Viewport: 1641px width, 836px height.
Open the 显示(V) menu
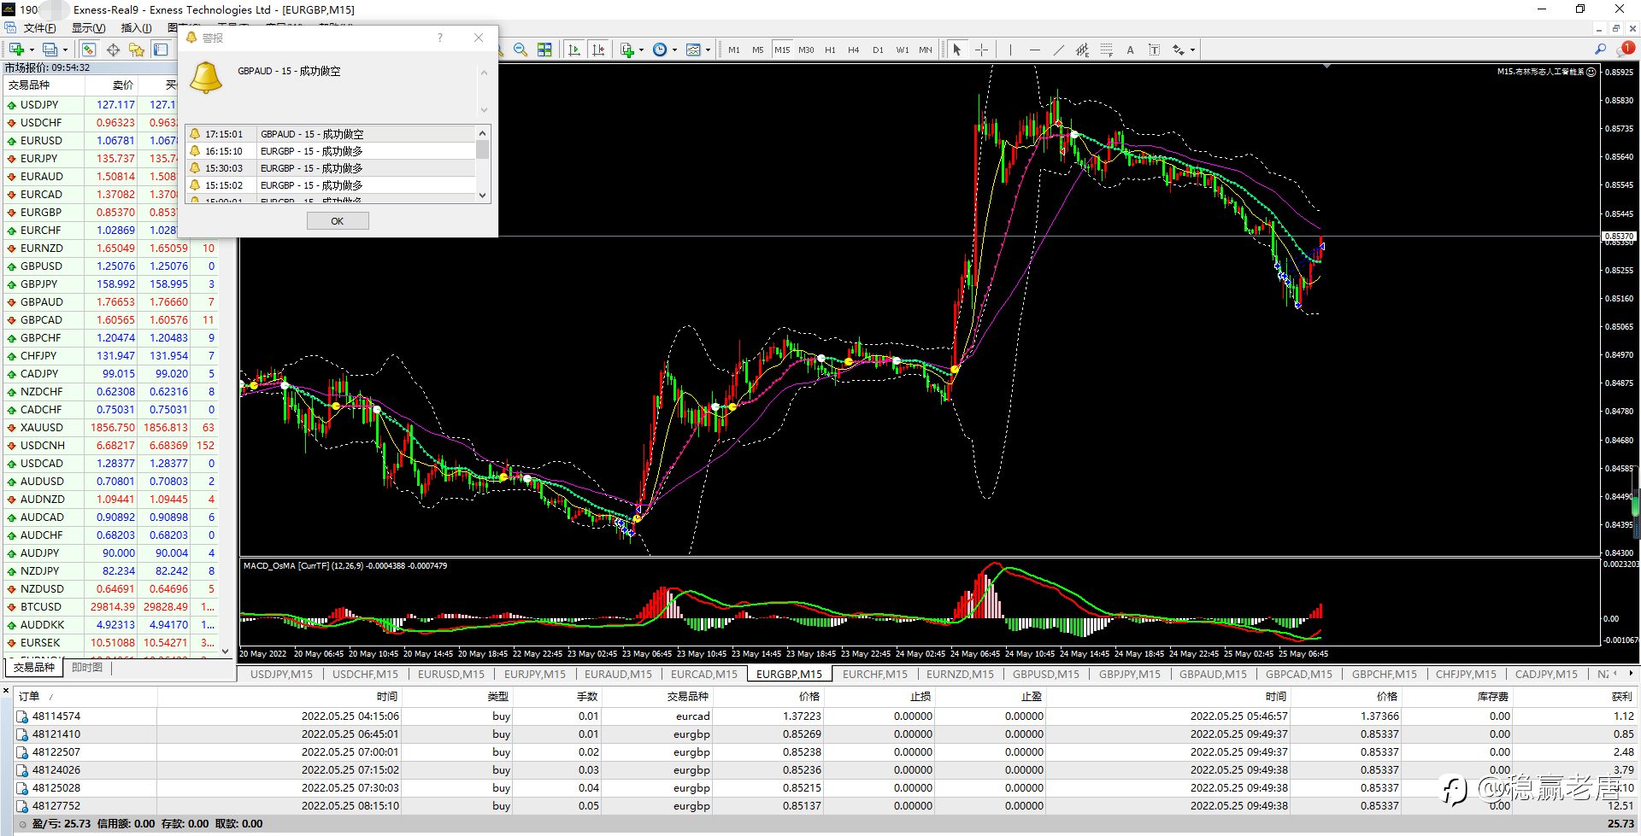(x=88, y=28)
